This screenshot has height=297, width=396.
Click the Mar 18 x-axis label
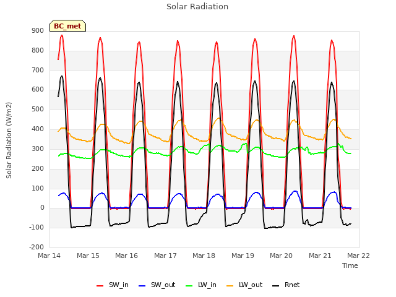point(204,256)
